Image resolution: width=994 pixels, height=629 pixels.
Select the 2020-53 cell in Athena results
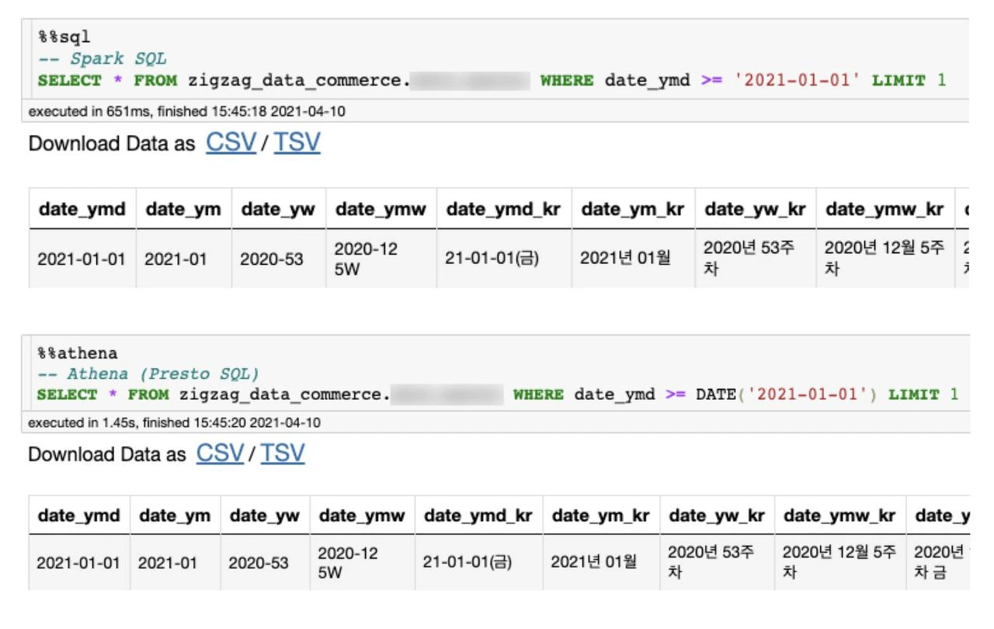click(x=265, y=562)
